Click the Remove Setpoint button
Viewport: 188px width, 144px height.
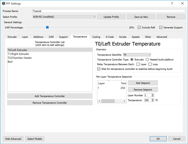click(143, 90)
